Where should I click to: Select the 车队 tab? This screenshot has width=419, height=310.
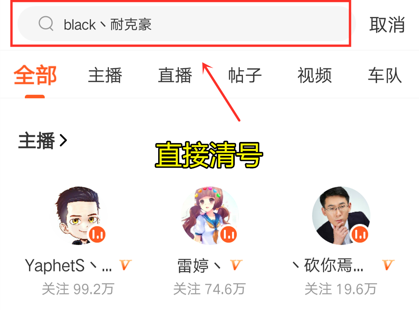tap(385, 75)
